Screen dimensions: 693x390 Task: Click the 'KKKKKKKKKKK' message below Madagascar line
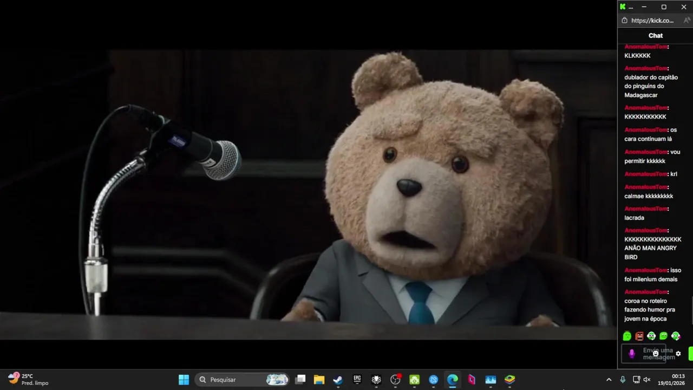(645, 117)
